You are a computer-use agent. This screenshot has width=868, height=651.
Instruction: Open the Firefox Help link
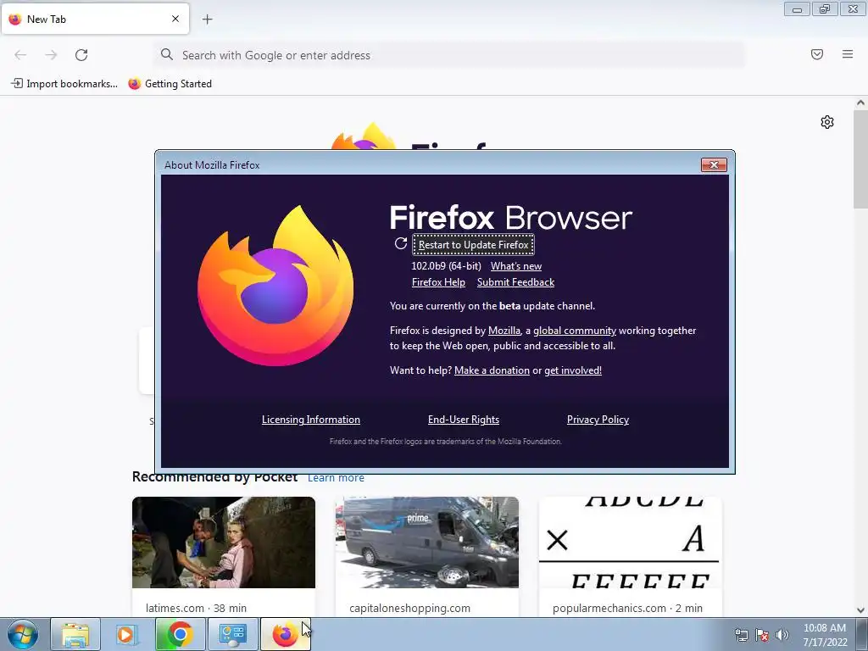(x=438, y=282)
